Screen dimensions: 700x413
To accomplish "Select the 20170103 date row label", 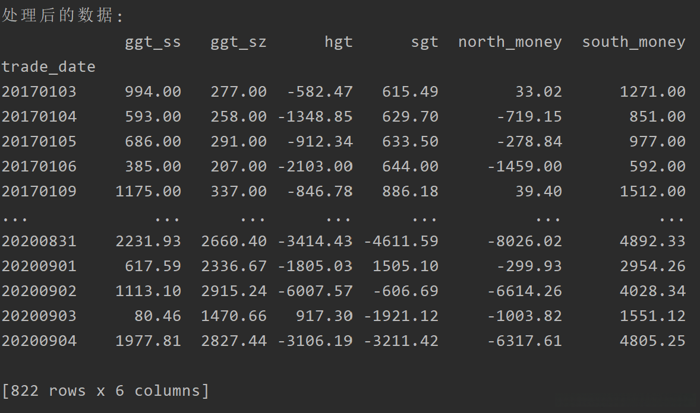I will tap(39, 92).
